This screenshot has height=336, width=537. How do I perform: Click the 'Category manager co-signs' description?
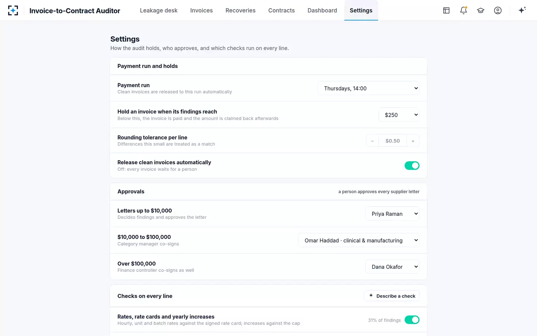coord(148,244)
